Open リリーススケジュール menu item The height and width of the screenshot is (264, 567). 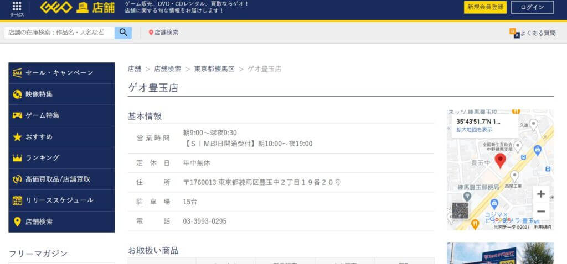coord(61,200)
